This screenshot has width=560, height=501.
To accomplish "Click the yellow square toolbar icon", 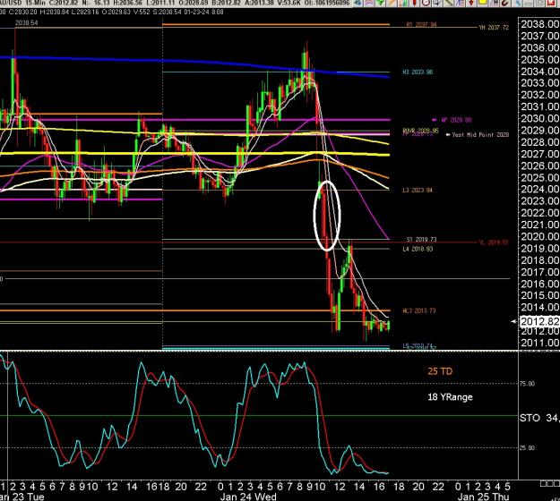I will [483, 2].
